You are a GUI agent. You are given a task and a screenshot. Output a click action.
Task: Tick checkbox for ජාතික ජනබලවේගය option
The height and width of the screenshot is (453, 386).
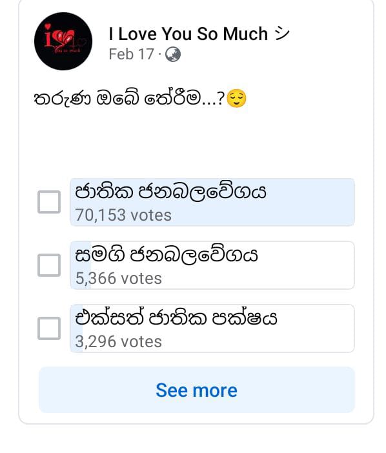(x=49, y=202)
